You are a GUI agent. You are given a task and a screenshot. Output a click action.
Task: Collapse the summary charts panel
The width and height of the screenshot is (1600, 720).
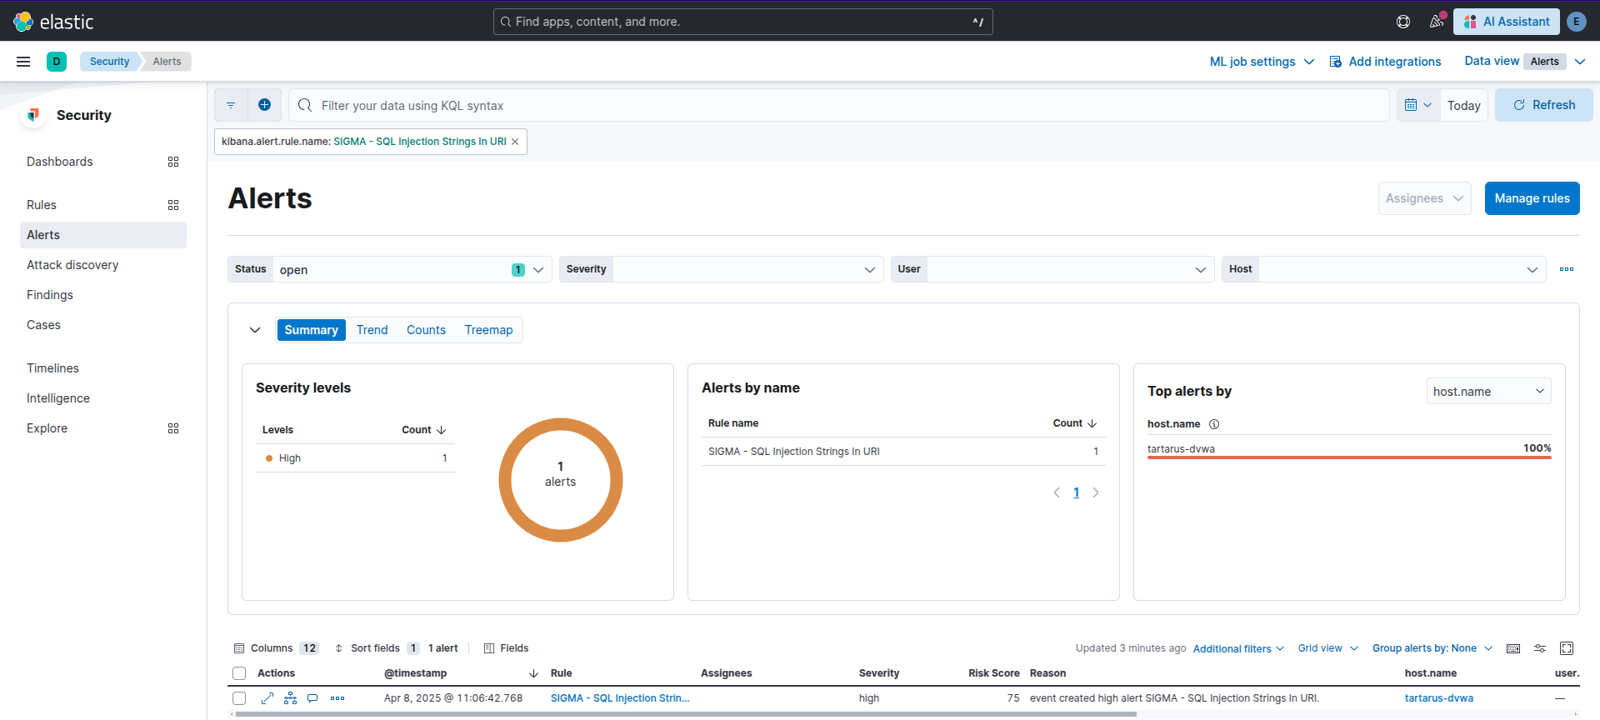coord(255,330)
